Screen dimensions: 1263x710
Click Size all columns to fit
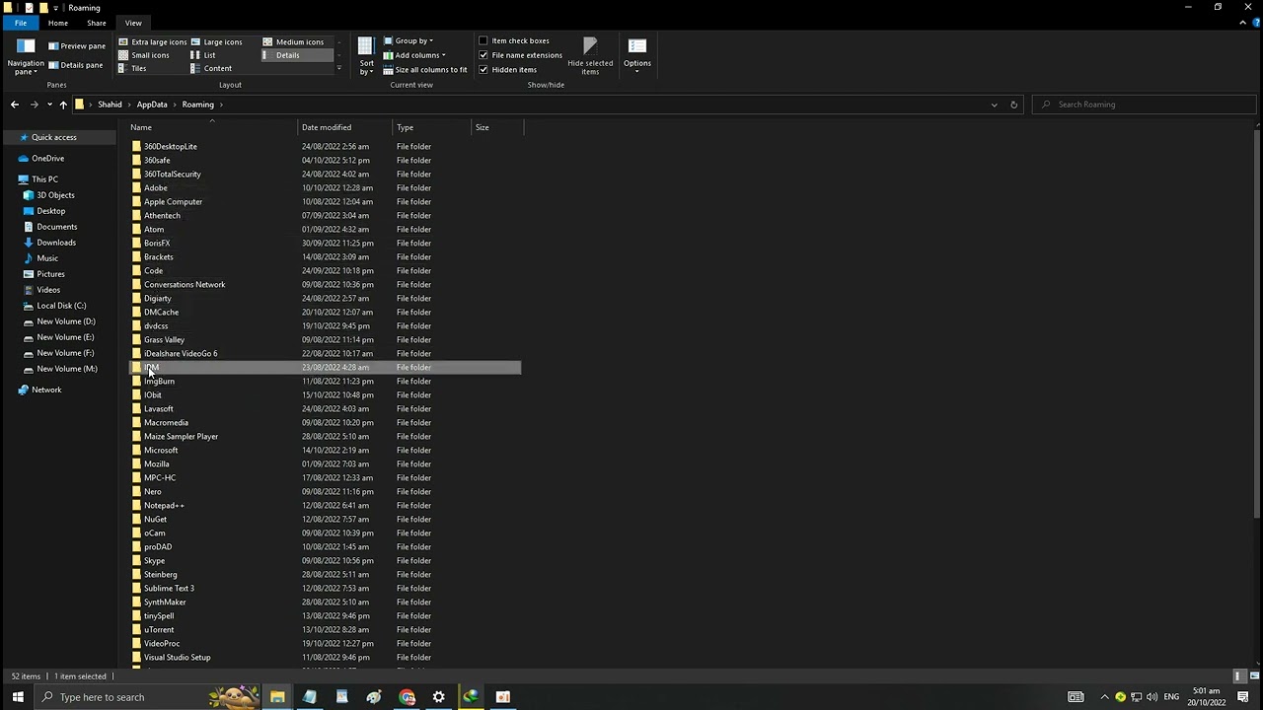[x=424, y=70]
